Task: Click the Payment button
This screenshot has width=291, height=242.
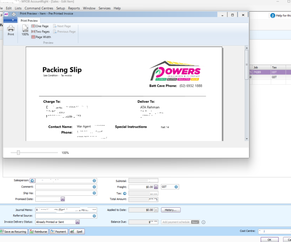Action: (x=58, y=232)
